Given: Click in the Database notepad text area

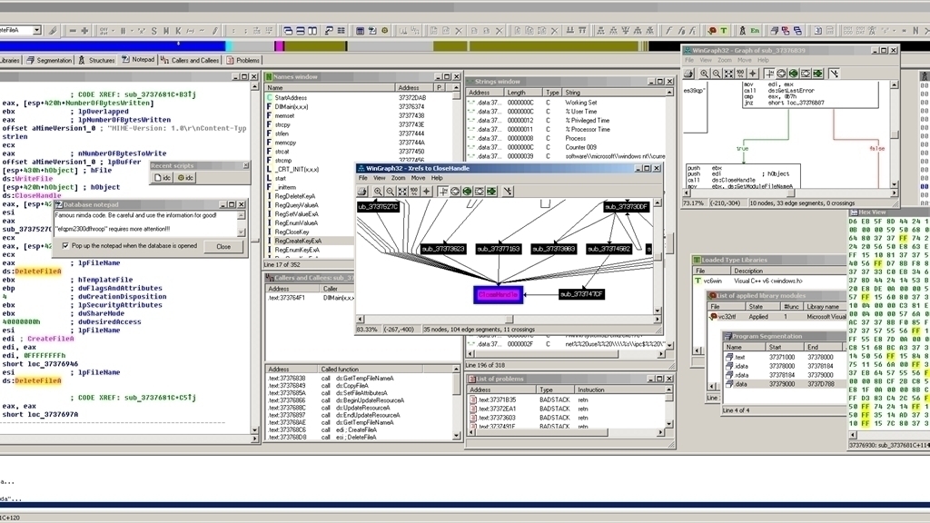Looking at the screenshot, I should pos(145,222).
